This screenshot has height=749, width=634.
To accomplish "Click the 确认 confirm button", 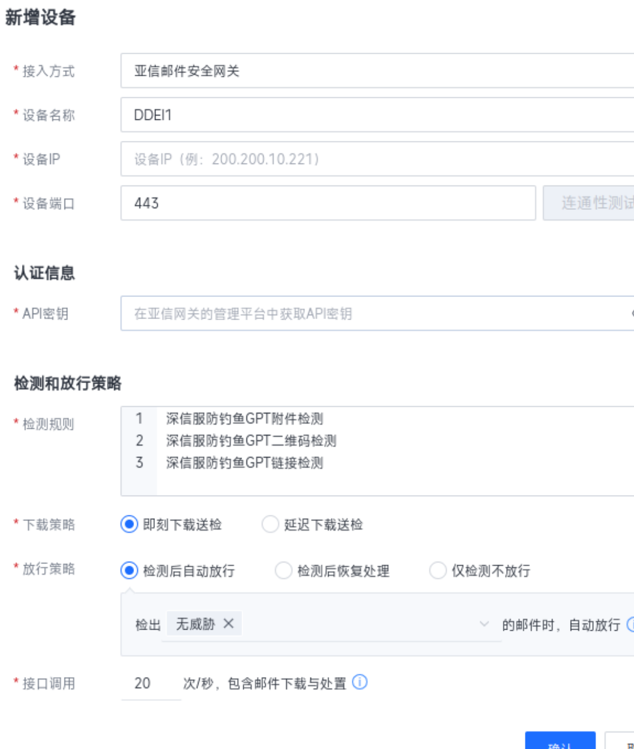I will tap(560, 742).
